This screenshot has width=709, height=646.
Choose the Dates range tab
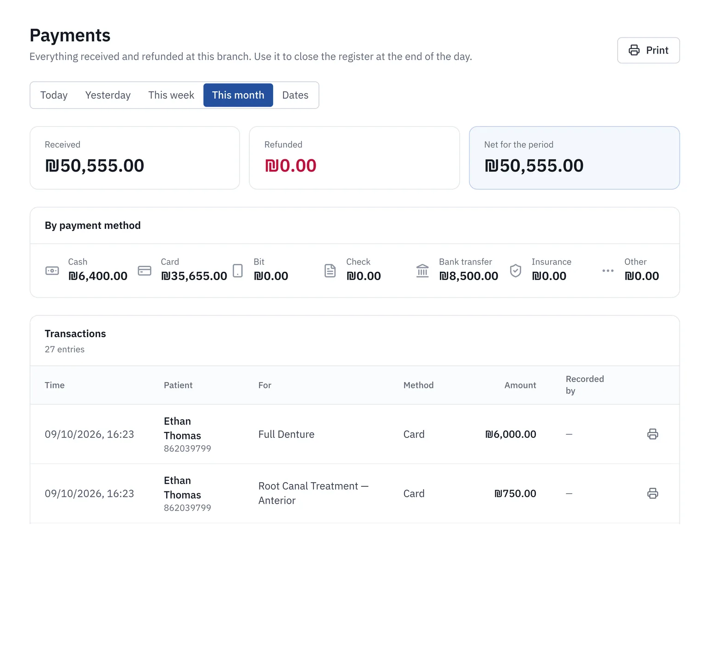pos(295,95)
